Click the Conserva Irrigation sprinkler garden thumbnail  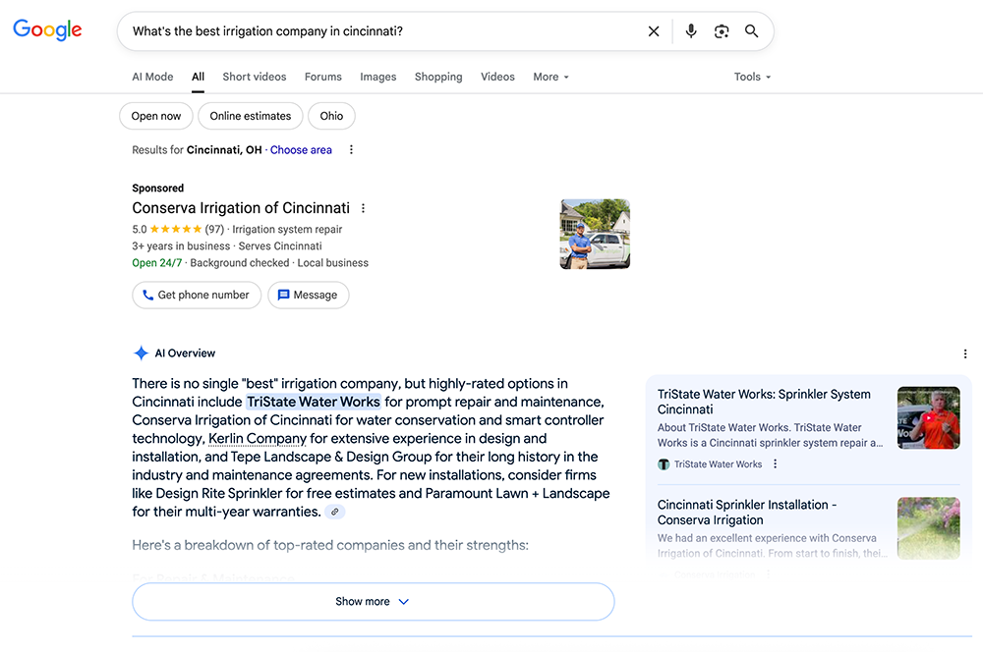(929, 528)
